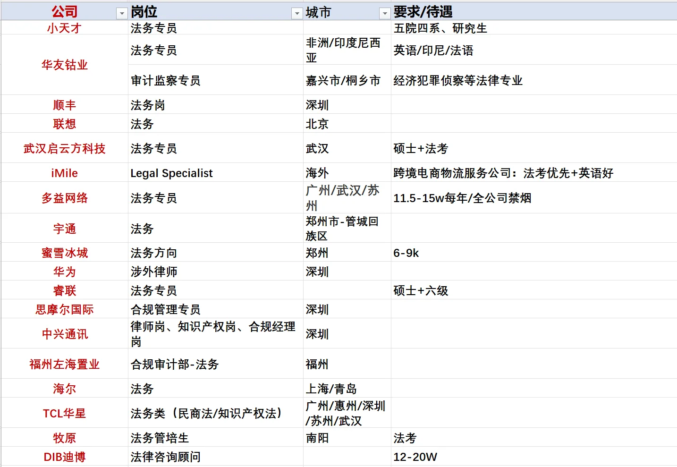Select the 广州/武汉/苏州 city cell

click(347, 198)
